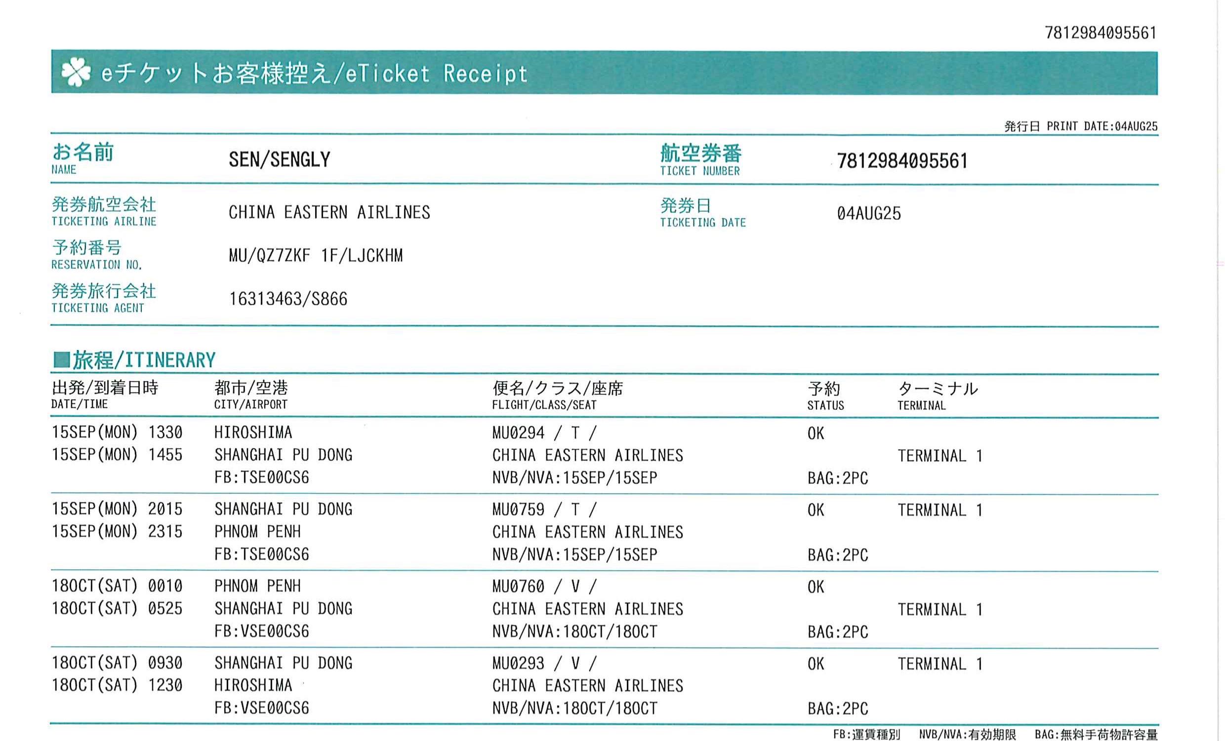Click flight MU0293 to Hiroshima
1225x741 pixels.
(x=518, y=663)
